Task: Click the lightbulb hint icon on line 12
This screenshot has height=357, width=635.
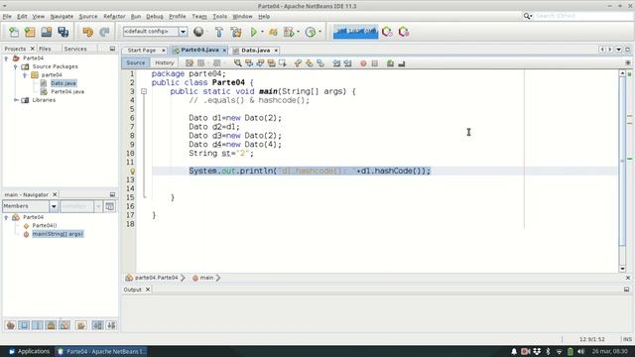Action: pyautogui.click(x=132, y=171)
